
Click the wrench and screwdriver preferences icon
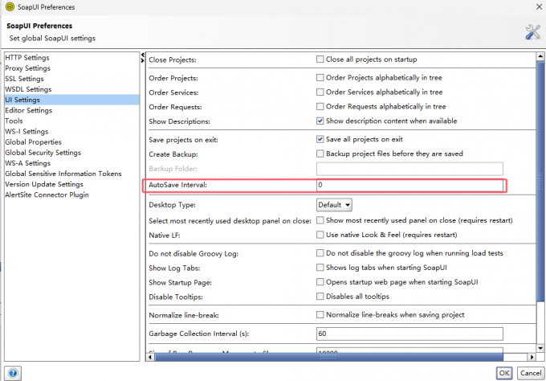pos(533,32)
